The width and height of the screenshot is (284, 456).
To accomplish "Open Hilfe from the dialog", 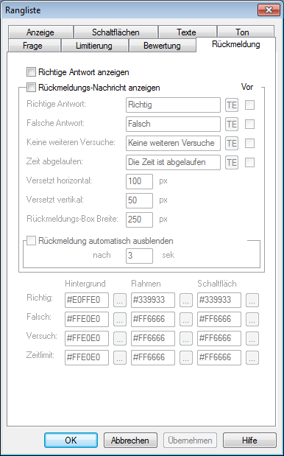I will [x=249, y=440].
